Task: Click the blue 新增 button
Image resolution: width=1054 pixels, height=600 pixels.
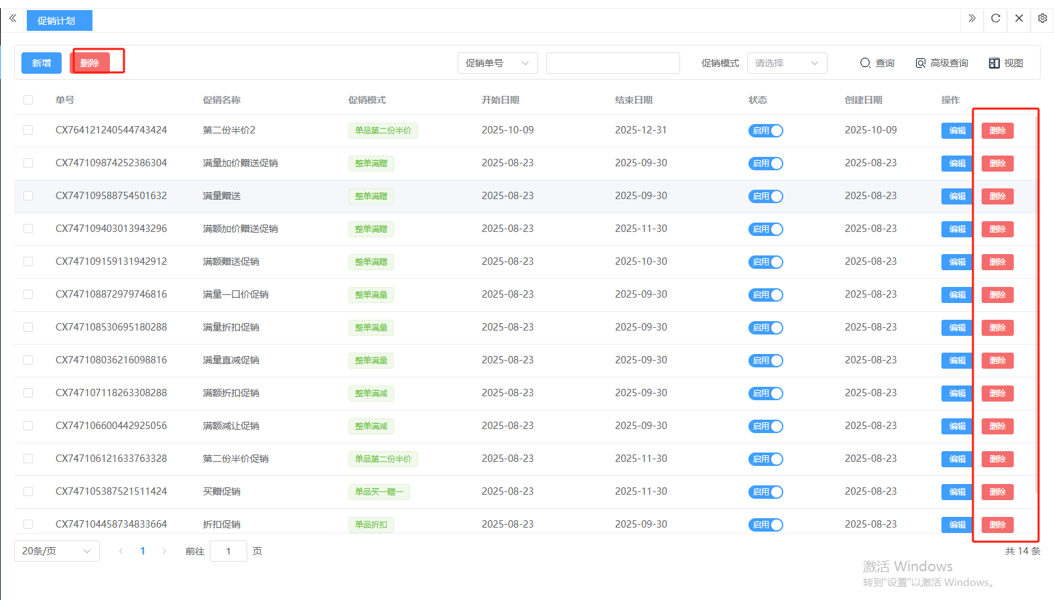Action: click(42, 63)
